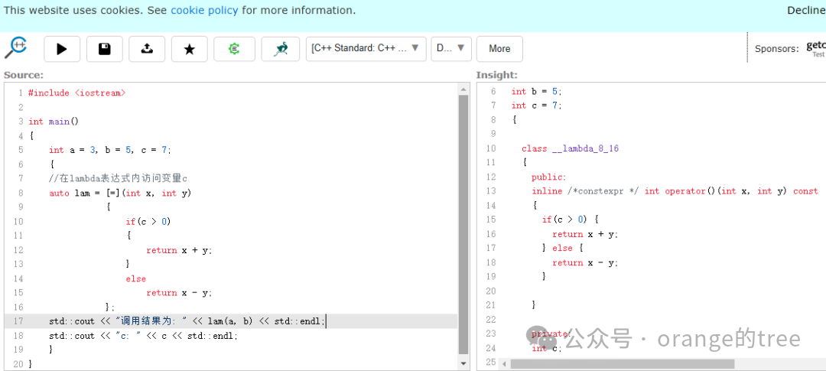Click the Source editor scrollbar down arrow
This screenshot has width=826, height=371.
(463, 363)
